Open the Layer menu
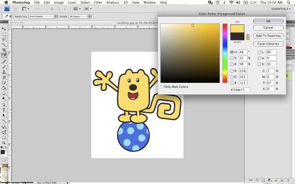The width and height of the screenshot is (295, 184). pos(72,2)
